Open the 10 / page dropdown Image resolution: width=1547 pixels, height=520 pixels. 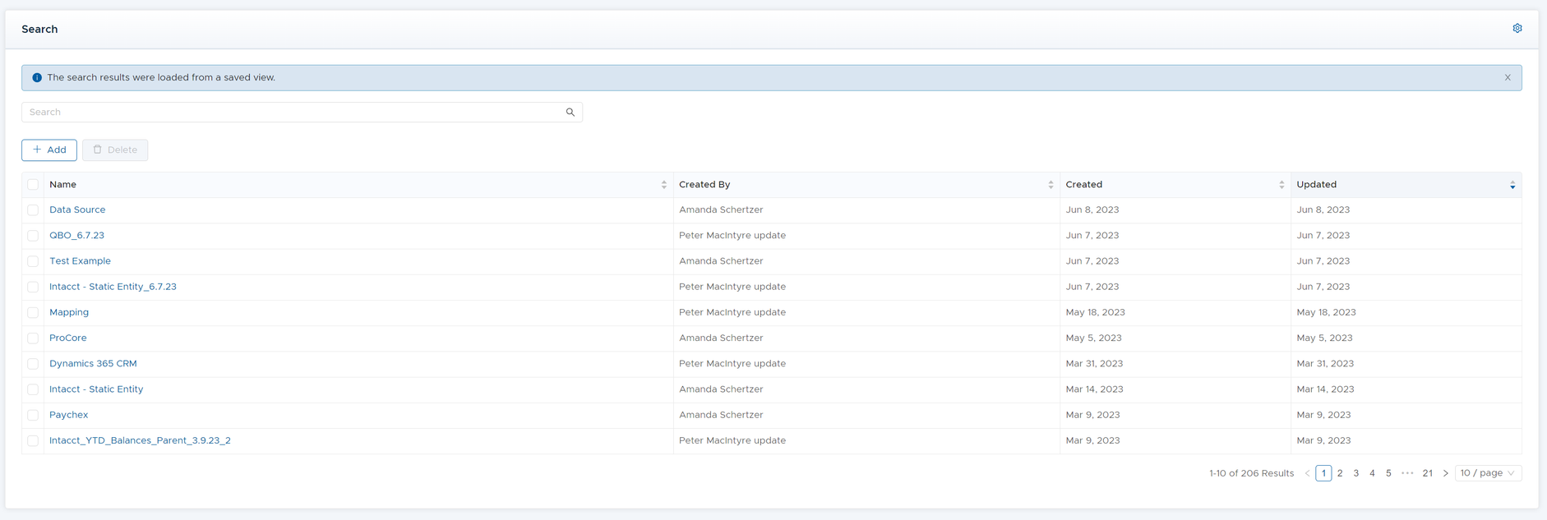click(1488, 473)
